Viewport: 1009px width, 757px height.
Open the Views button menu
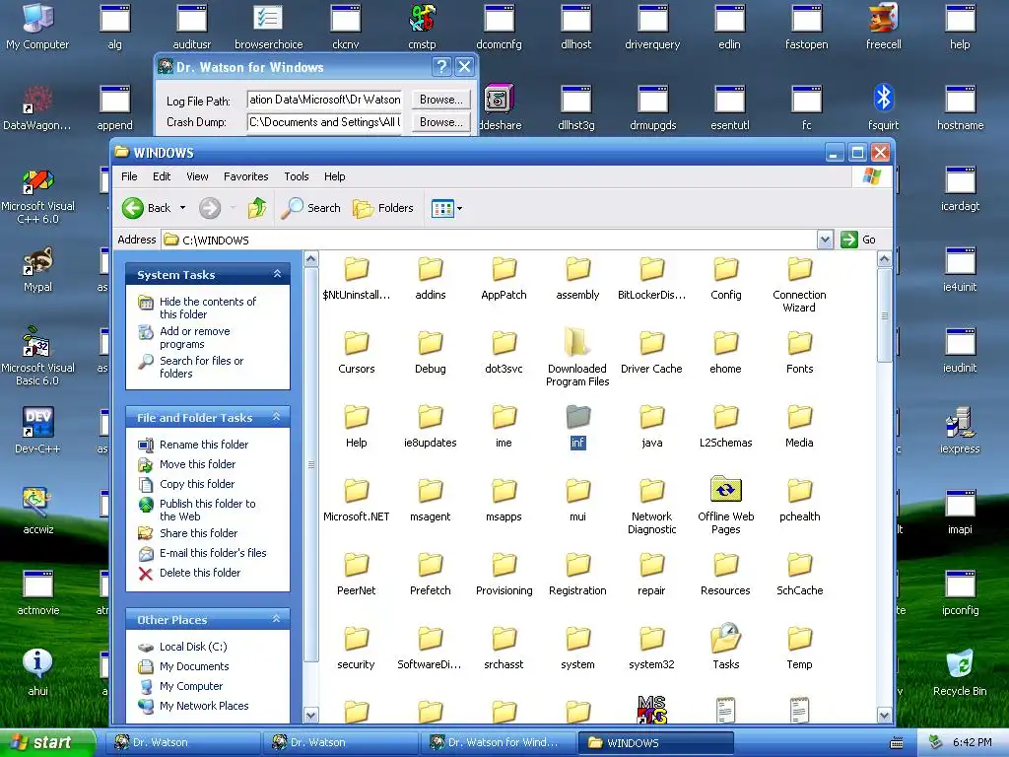446,209
